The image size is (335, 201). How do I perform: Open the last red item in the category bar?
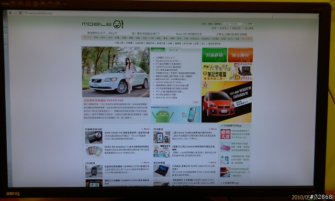(247, 39)
